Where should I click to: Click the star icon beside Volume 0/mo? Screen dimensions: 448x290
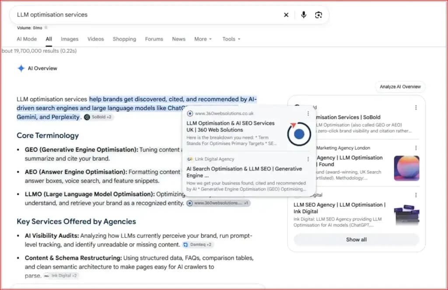tap(46, 27)
